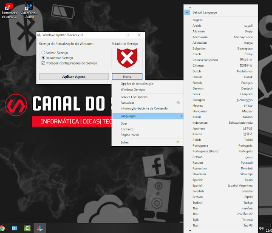Select Swedish Svenska language
The height and width of the screenshot is (233, 272).
(x=221, y=191)
